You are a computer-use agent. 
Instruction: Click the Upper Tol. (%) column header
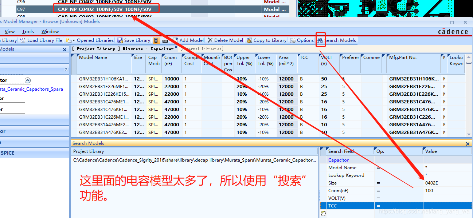click(245, 64)
